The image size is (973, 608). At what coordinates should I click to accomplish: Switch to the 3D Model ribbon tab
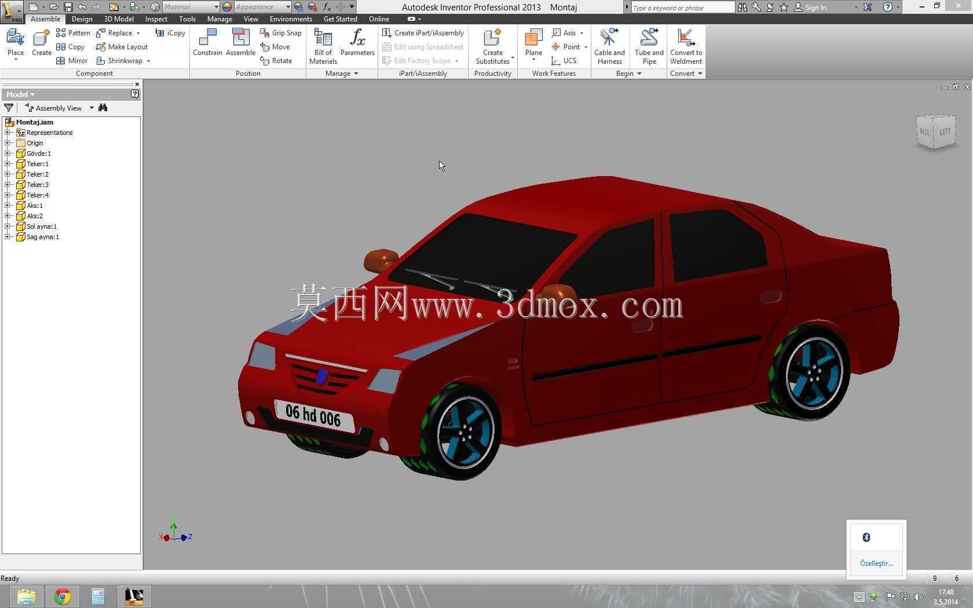(119, 19)
